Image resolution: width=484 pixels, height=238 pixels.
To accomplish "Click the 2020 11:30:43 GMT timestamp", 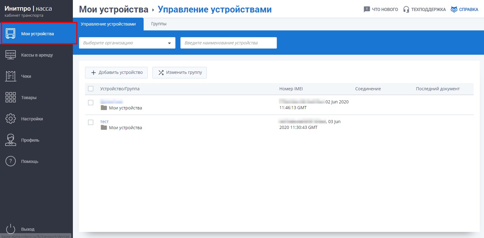I will [298, 127].
